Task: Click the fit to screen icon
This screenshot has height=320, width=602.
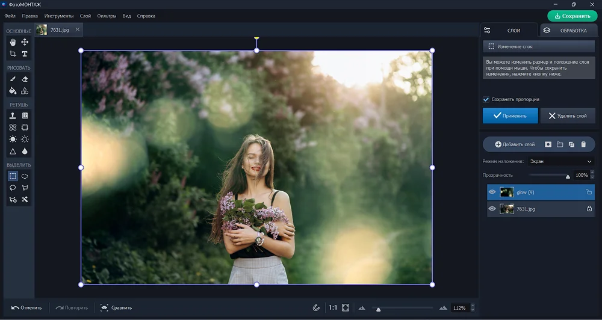Action: pyautogui.click(x=346, y=308)
